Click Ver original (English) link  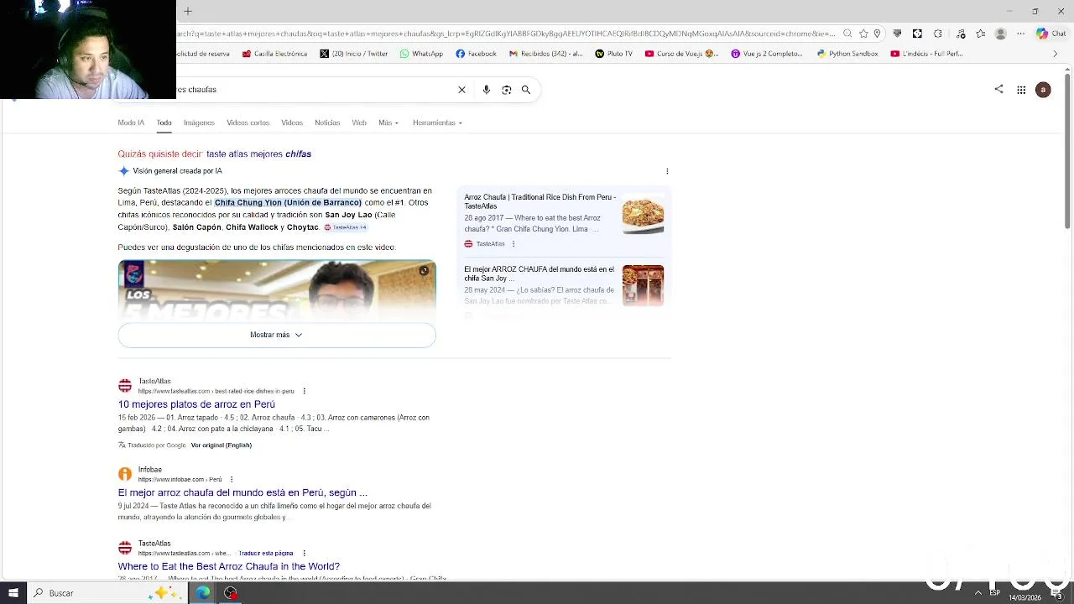[221, 445]
